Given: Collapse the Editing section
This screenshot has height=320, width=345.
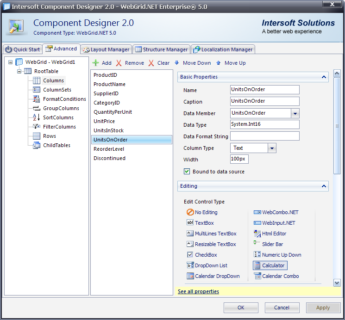Looking at the screenshot, I should (324, 186).
